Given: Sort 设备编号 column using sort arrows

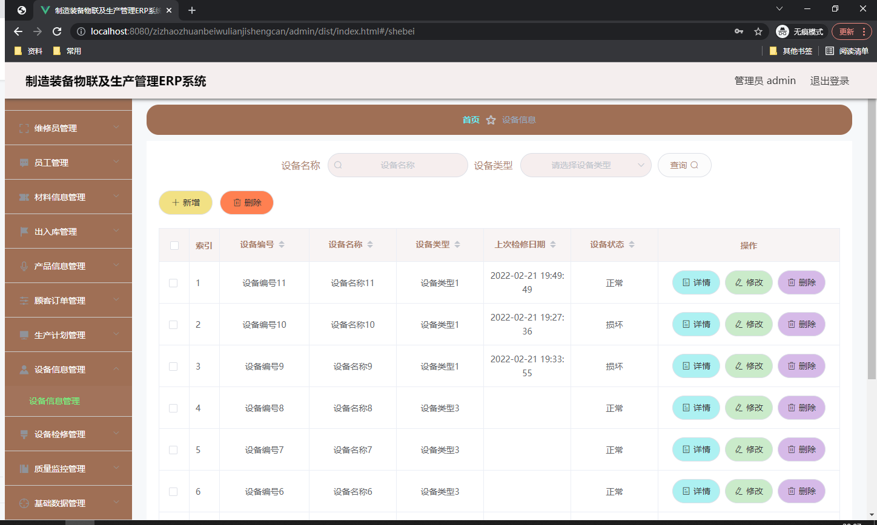Looking at the screenshot, I should coord(282,244).
